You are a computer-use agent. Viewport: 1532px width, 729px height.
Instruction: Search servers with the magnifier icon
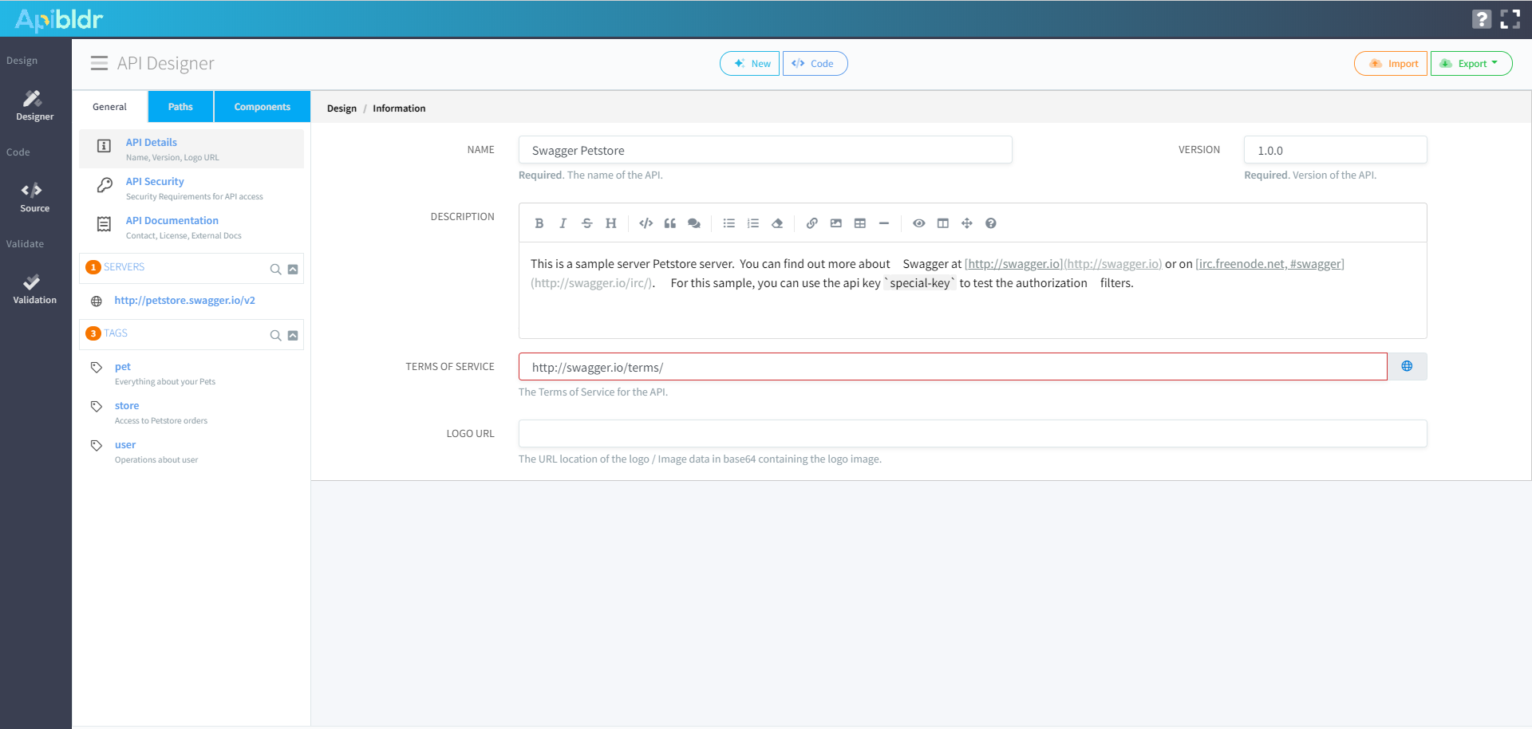275,270
